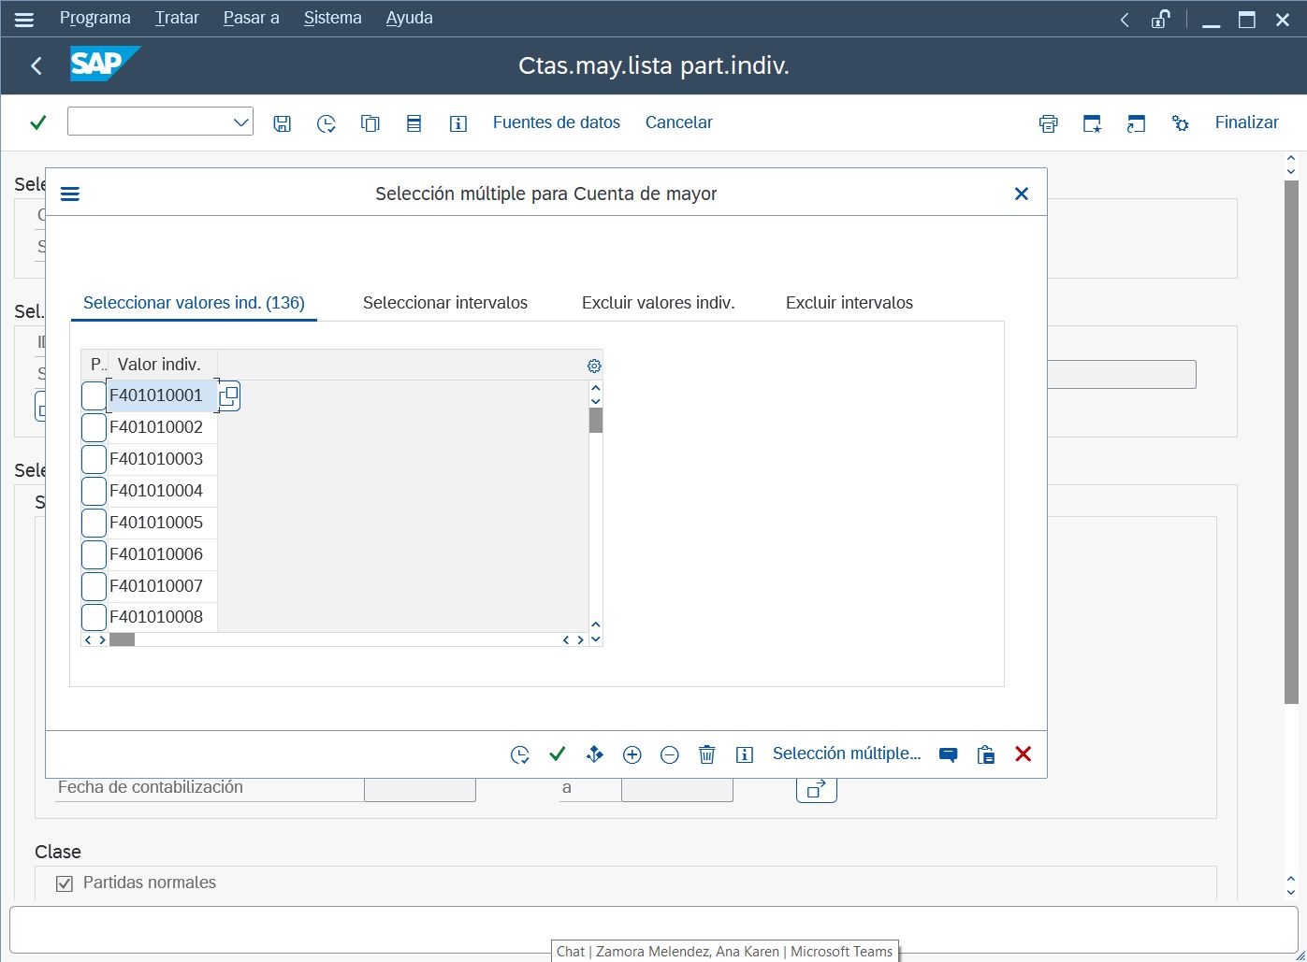This screenshot has height=962, width=1307.
Task: Open value help next to F401010001
Action: point(229,395)
